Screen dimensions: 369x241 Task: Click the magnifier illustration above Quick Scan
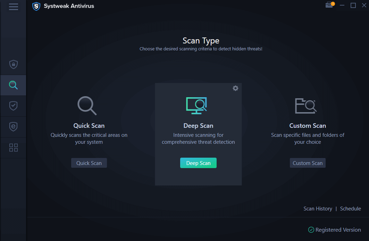(x=87, y=106)
